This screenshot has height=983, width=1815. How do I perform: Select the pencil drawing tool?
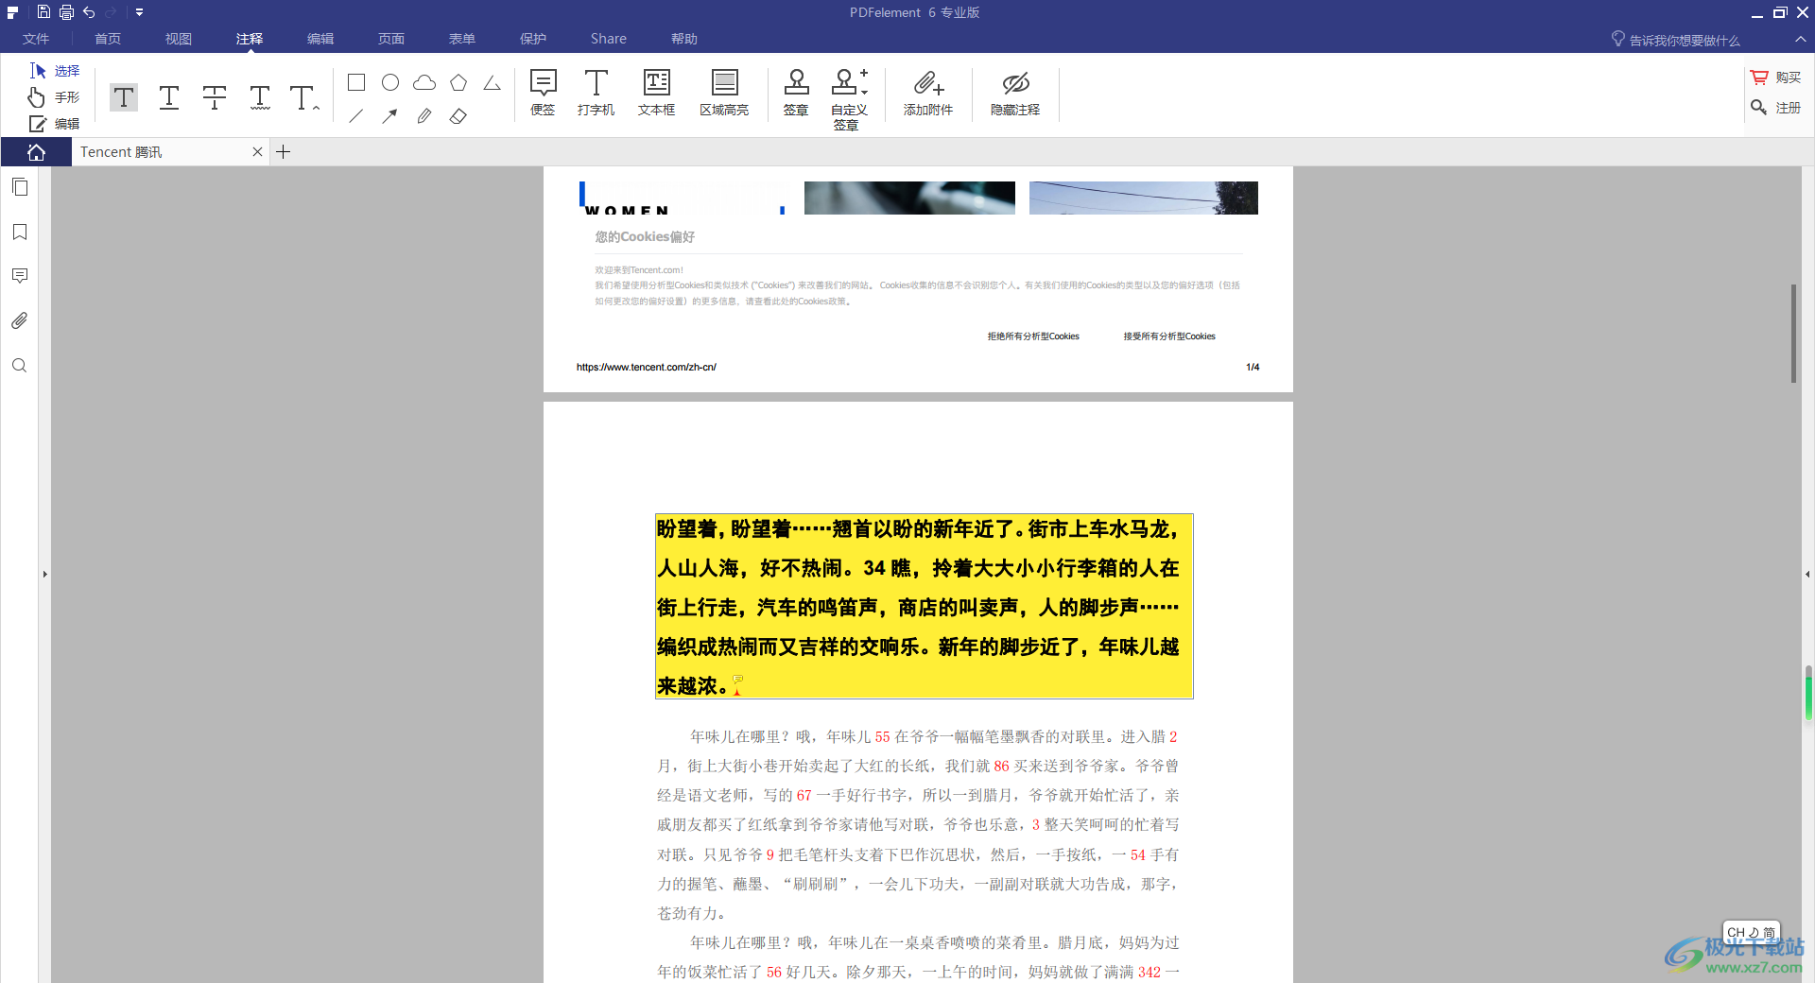[x=424, y=116]
